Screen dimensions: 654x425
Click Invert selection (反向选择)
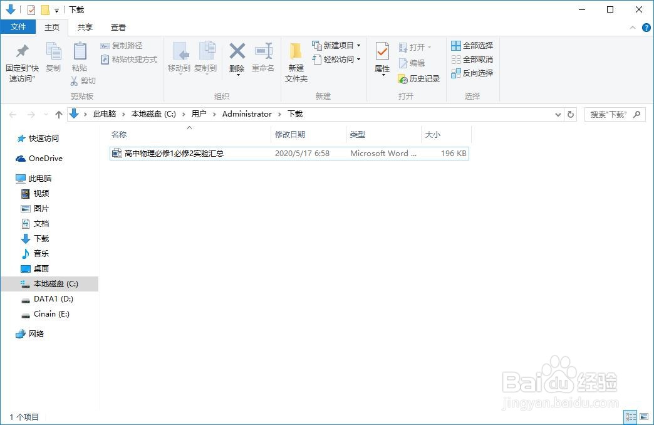pyautogui.click(x=472, y=73)
